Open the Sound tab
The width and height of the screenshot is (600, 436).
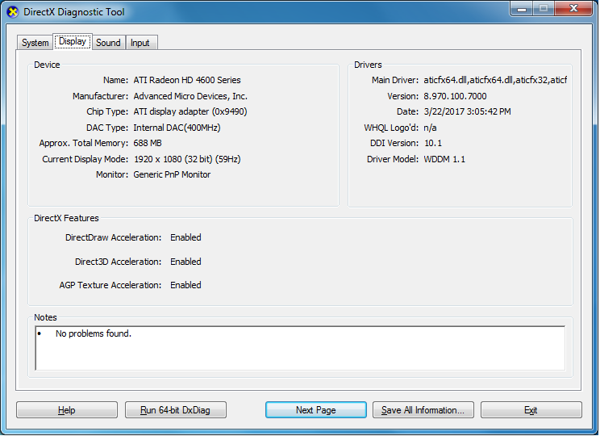108,43
